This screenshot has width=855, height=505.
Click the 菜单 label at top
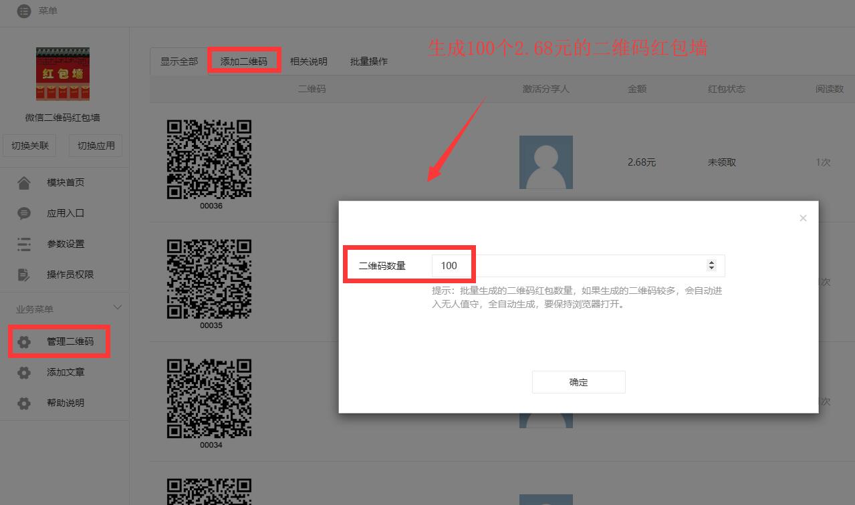tap(48, 11)
